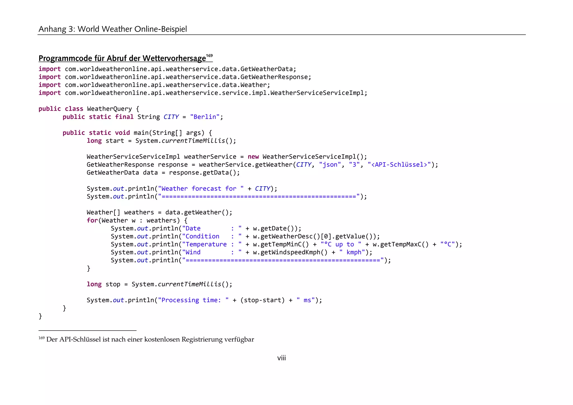
Task: Click the first import line's GetWeatherData
Action: coord(266,69)
